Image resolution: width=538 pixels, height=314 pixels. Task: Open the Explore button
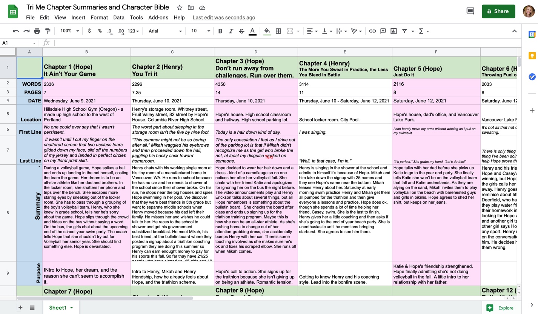click(500, 308)
